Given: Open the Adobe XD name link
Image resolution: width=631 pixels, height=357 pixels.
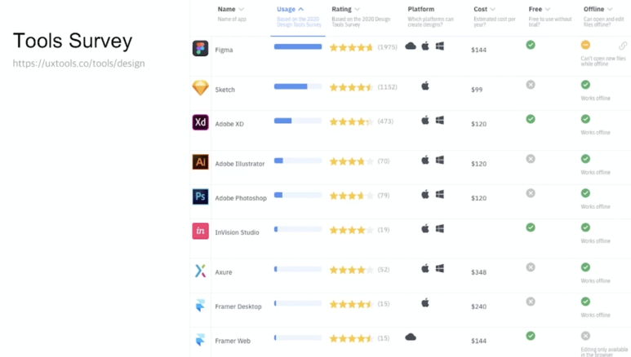Looking at the screenshot, I should [x=229, y=124].
